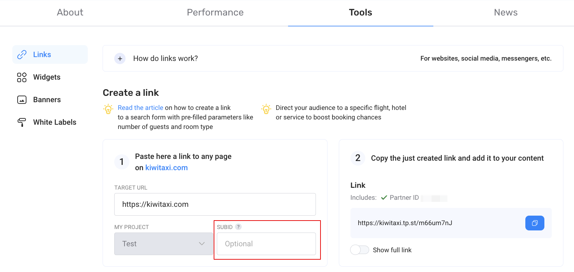
Task: Click the Create a link heading
Action: tap(131, 93)
